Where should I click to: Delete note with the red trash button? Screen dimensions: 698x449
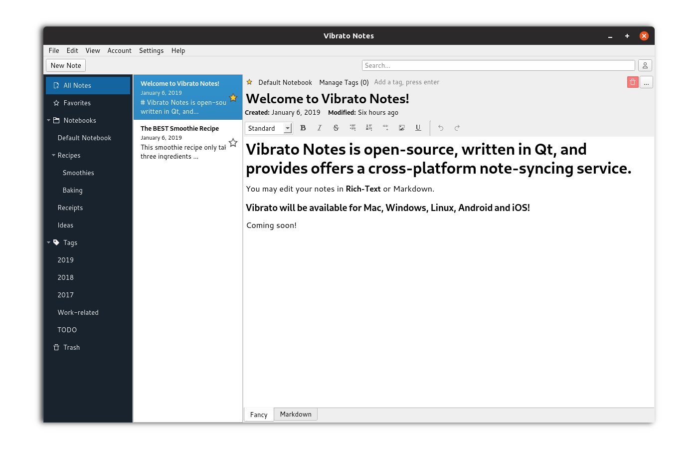(x=633, y=82)
